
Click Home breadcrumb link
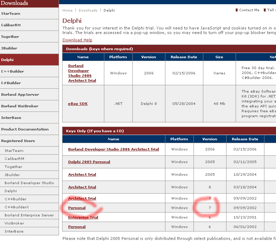(x=67, y=11)
